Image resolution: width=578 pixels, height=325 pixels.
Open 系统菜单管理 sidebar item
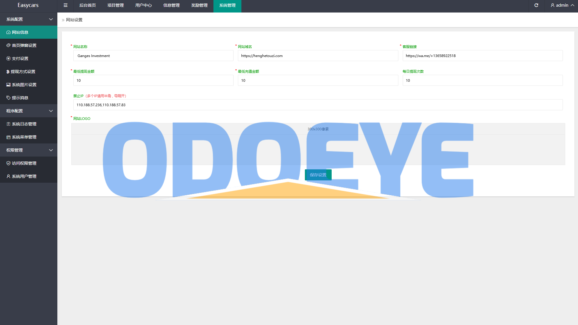coord(24,137)
